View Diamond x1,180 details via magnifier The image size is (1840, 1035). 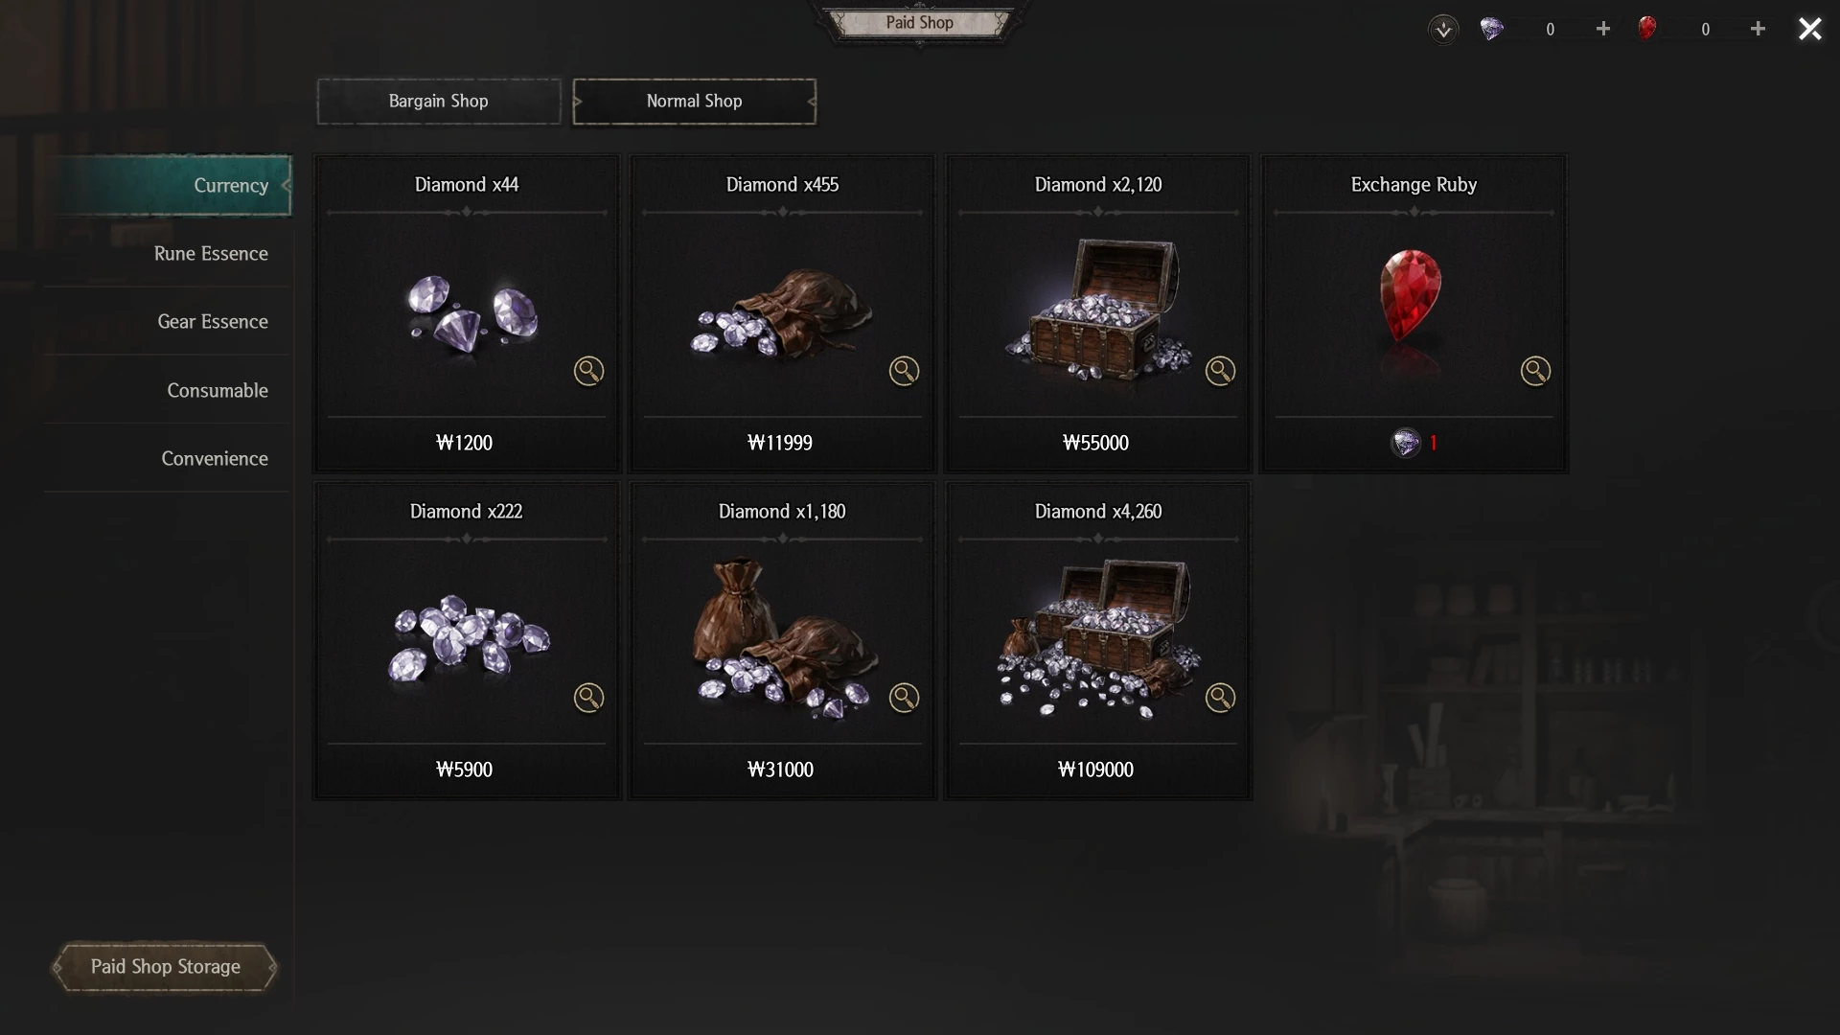point(904,698)
